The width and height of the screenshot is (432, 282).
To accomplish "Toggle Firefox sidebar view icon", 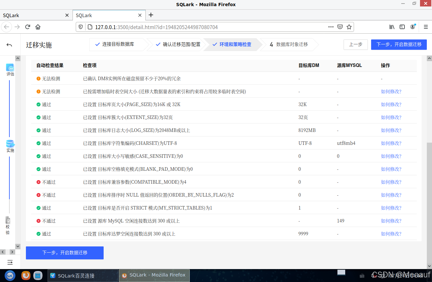I will (x=402, y=27).
